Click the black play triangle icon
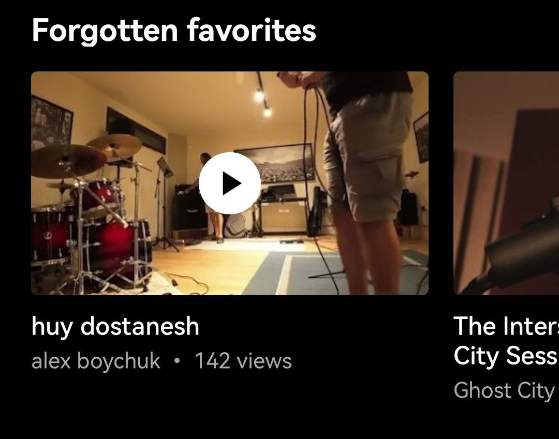 coord(232,183)
